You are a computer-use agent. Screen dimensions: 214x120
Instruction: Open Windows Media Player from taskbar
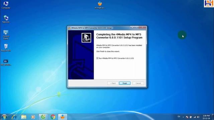(33, 117)
